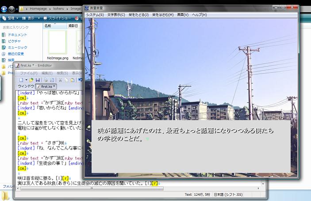Click Paste icon in EmEditor toolbar
The height and width of the screenshot is (201, 311).
click(x=73, y=80)
